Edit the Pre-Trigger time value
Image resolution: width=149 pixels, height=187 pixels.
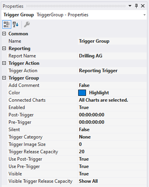pyautogui.click(x=91, y=122)
